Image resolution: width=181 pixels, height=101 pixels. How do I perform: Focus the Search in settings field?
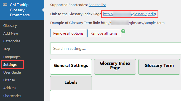[x=116, y=48]
